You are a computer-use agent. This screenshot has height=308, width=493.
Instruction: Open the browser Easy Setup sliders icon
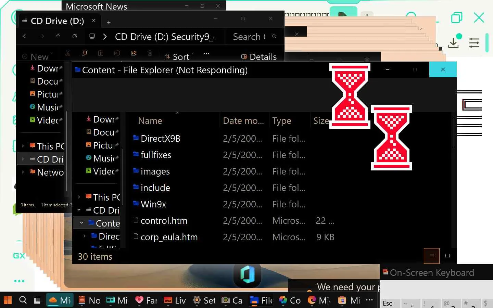[474, 43]
